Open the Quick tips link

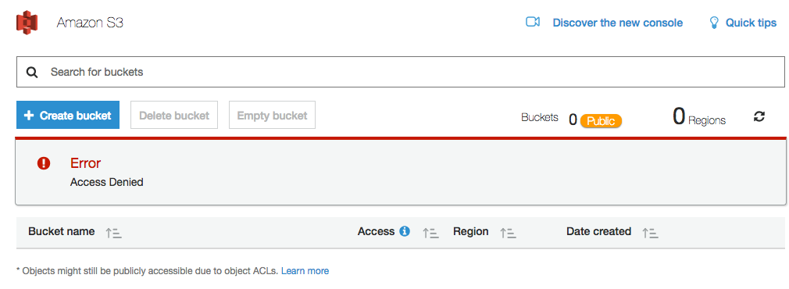tap(751, 23)
